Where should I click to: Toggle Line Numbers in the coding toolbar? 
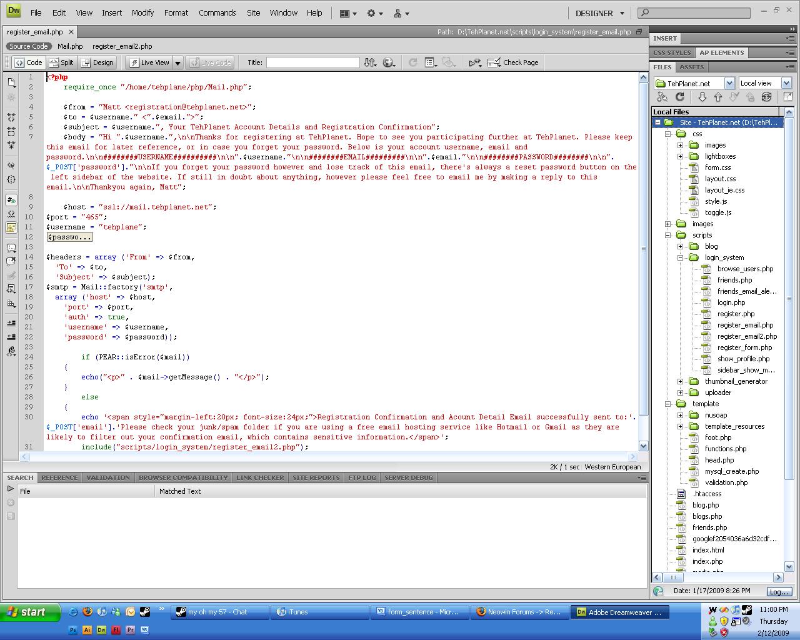tap(11, 200)
